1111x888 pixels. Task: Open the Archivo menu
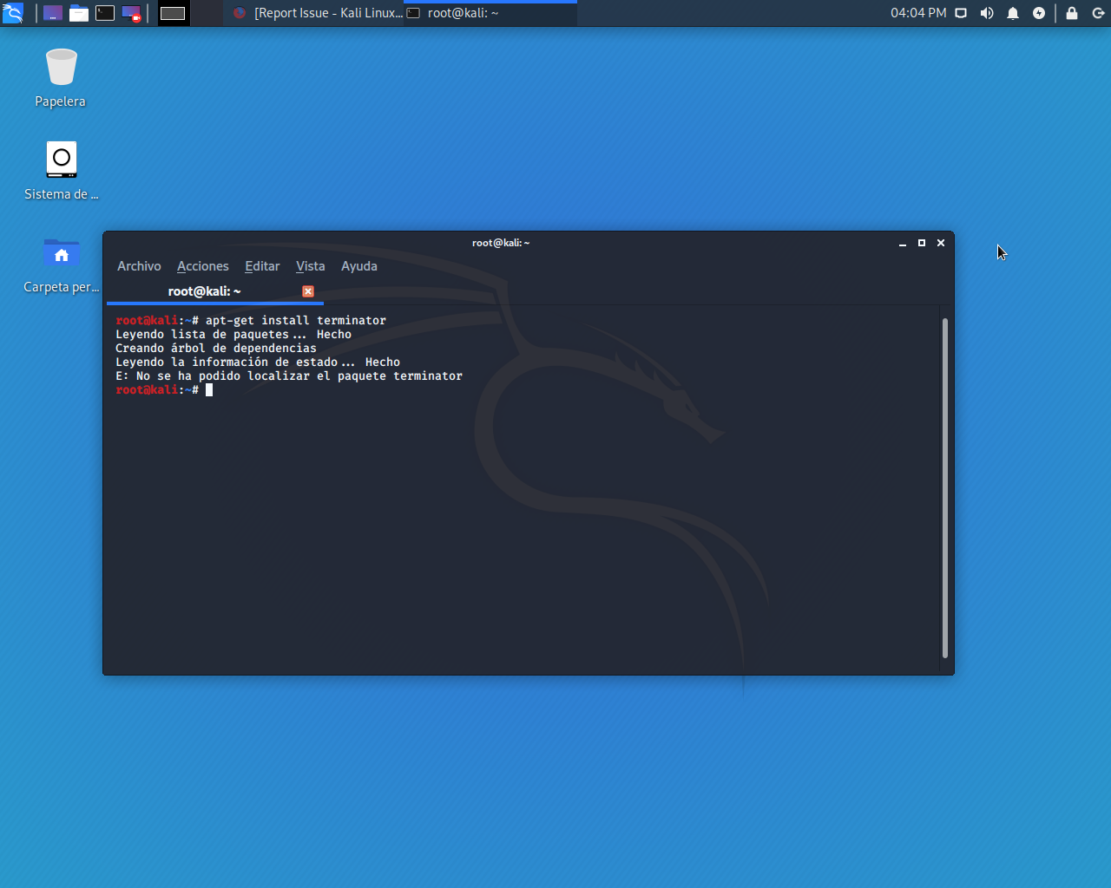tap(139, 266)
